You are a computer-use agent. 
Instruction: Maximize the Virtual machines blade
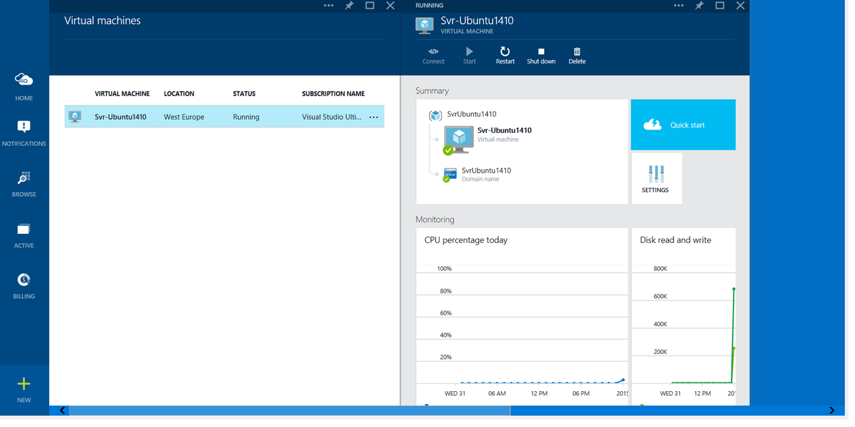coord(370,5)
